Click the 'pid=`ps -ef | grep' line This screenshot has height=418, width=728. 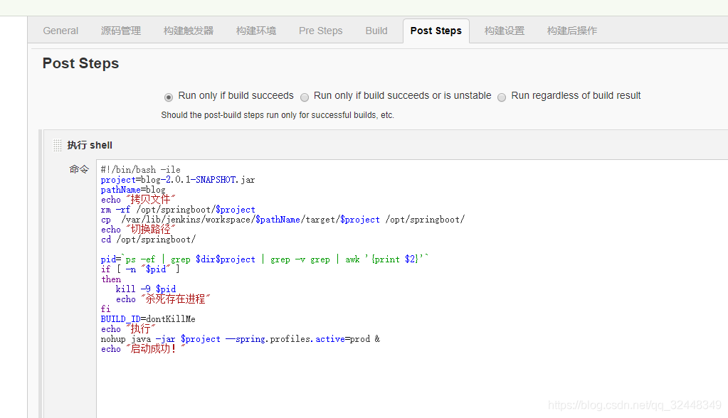tap(265, 259)
